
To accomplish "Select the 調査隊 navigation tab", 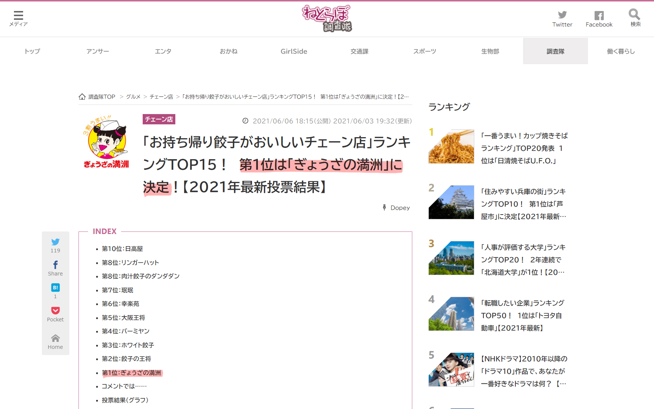I will point(555,51).
